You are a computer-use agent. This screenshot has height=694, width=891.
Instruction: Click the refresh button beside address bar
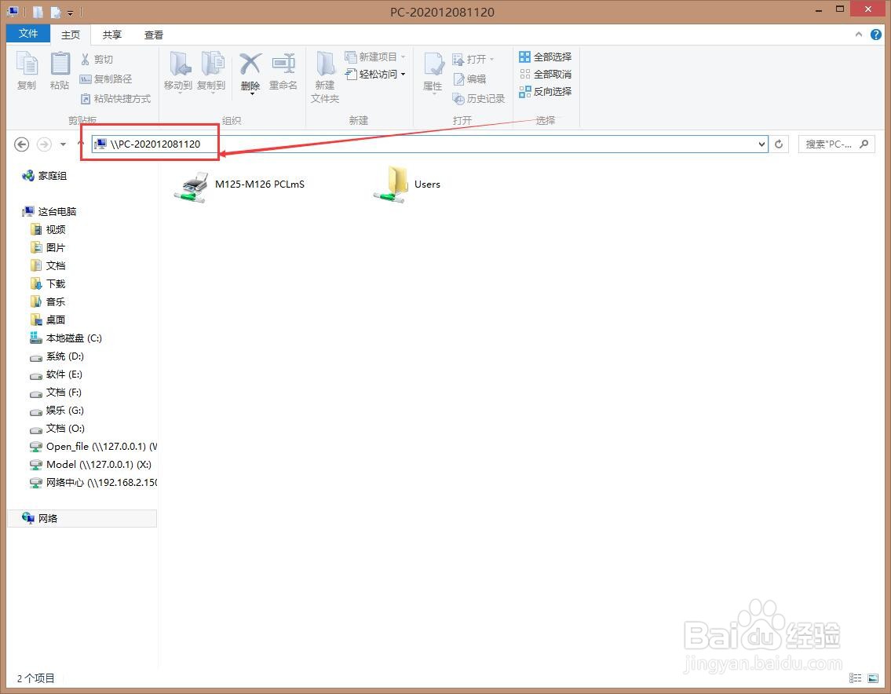(x=779, y=144)
